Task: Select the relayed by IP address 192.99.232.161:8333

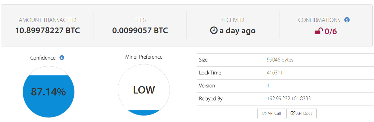Action: (x=289, y=99)
